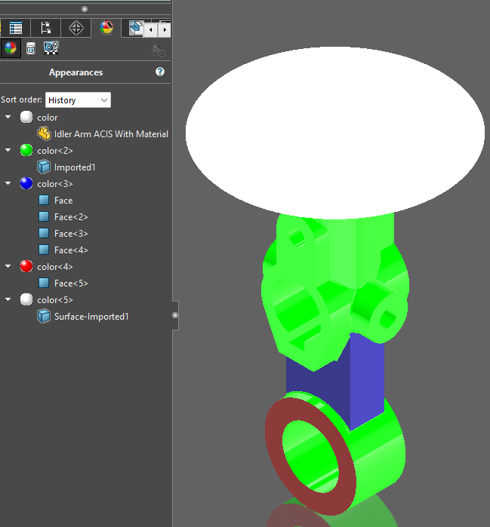Open the tab with the cube views icon

click(x=136, y=28)
